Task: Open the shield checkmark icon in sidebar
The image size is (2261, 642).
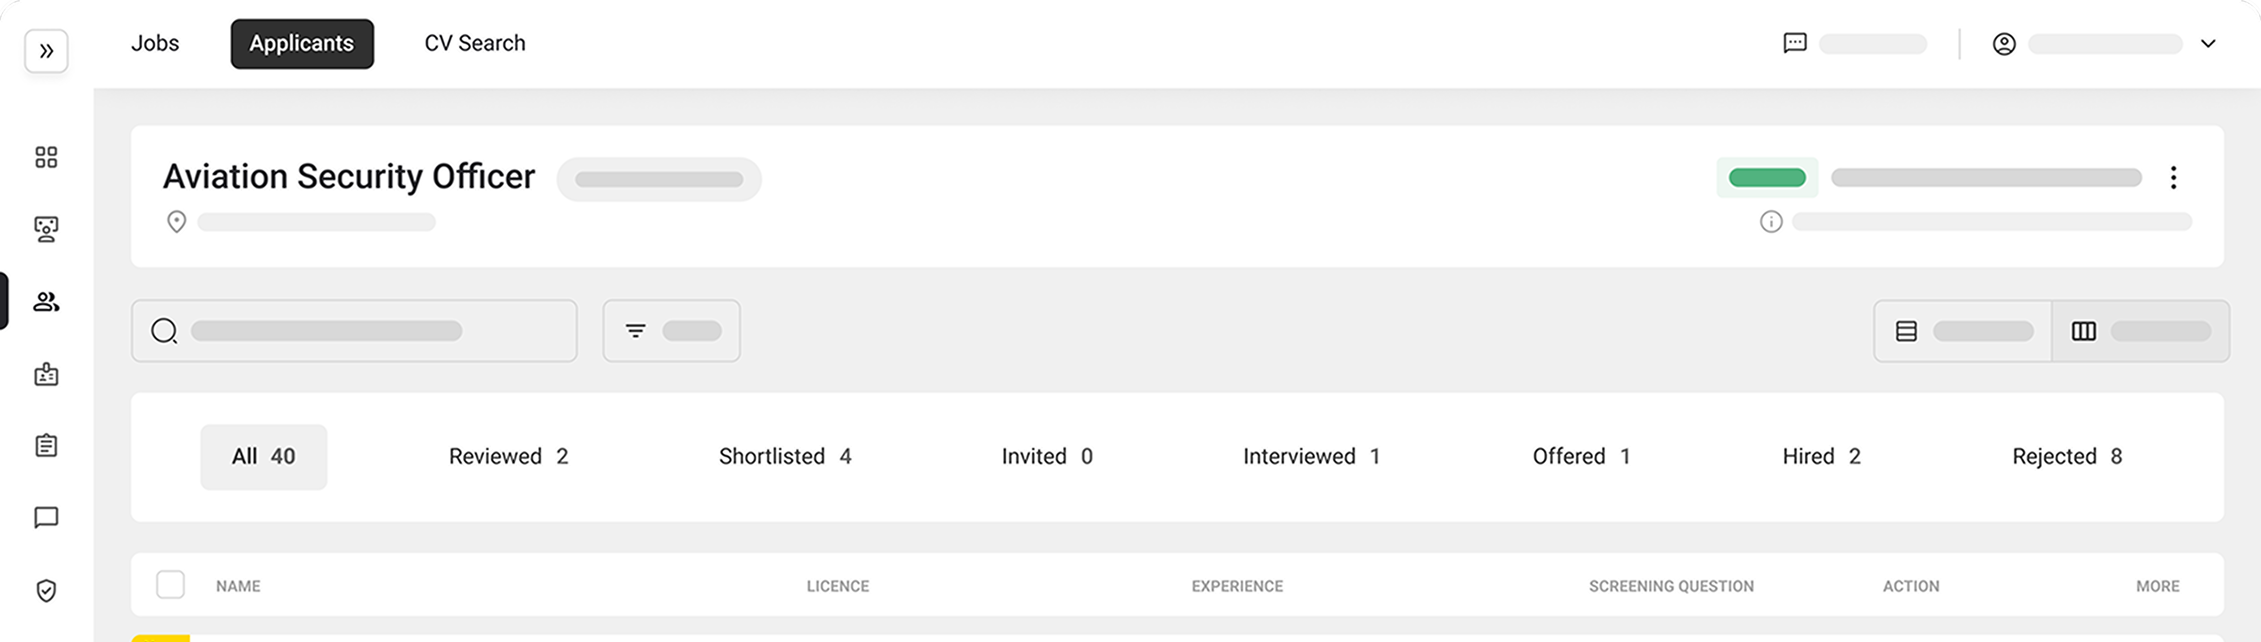Action: 46,590
